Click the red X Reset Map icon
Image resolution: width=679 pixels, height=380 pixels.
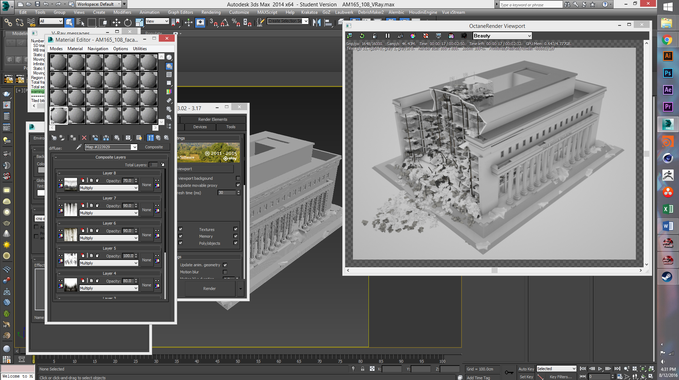click(84, 138)
